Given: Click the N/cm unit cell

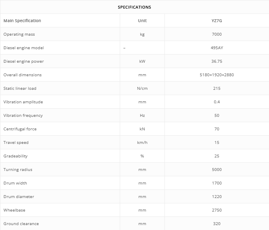Looking at the screenshot, I should tap(142, 89).
